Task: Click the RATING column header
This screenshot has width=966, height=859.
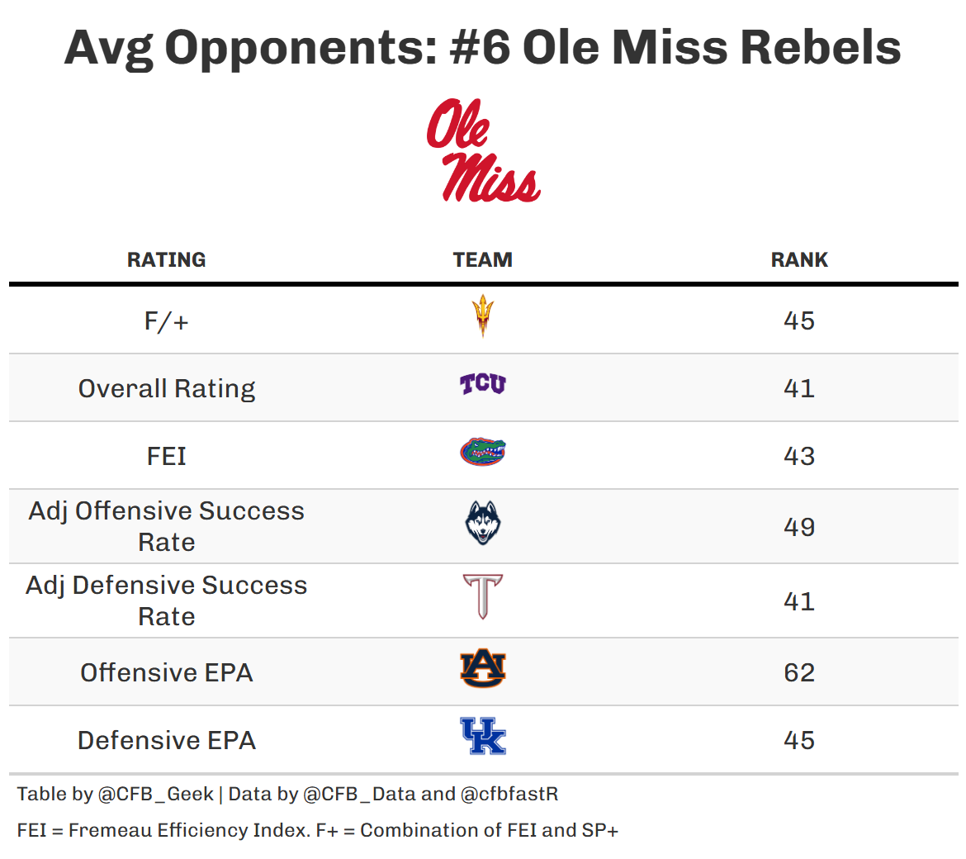Action: 167,259
